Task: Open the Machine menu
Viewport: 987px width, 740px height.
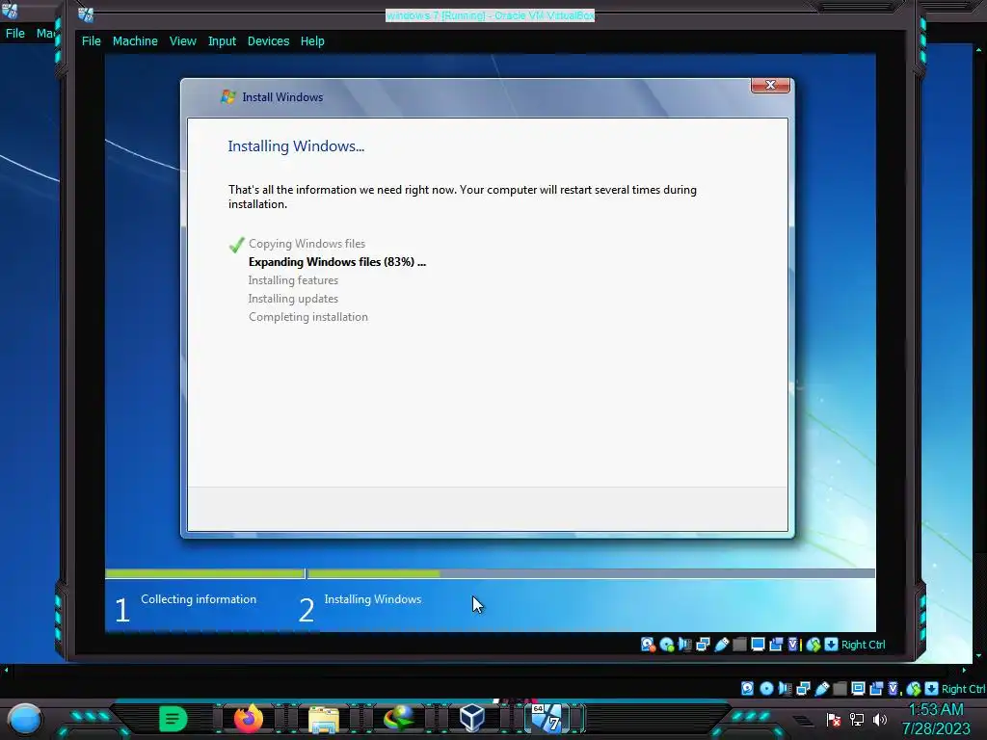Action: 135,40
